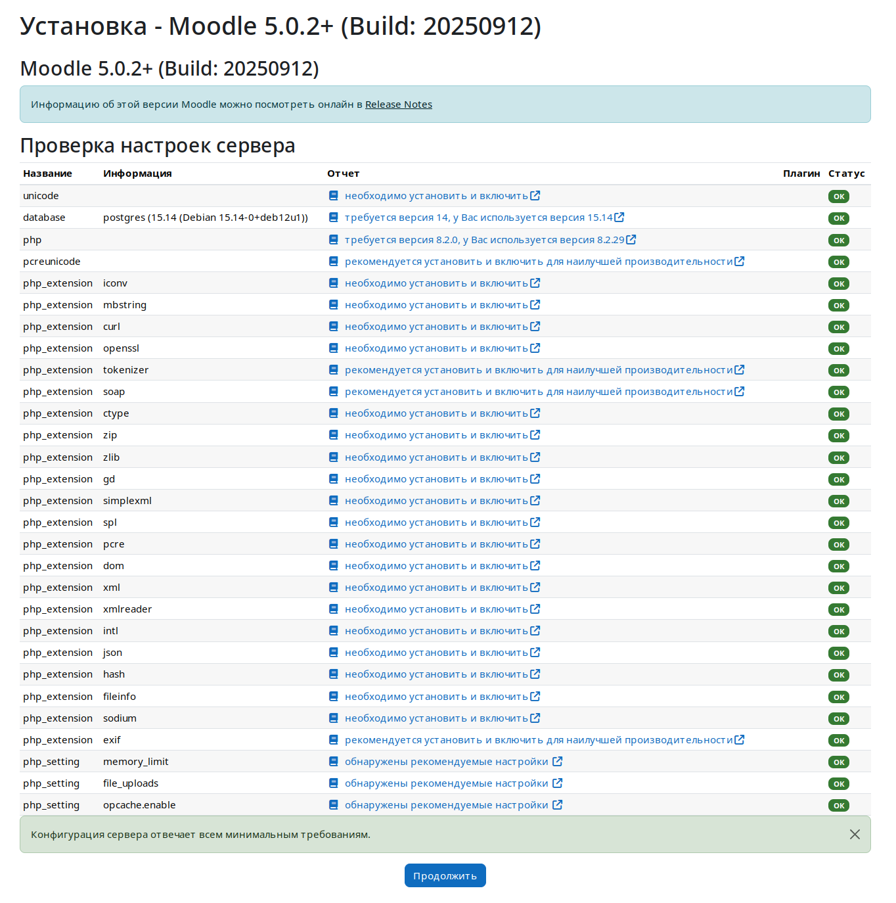Click the 'Название' column header
Screen dimensions: 896x903
coord(47,174)
